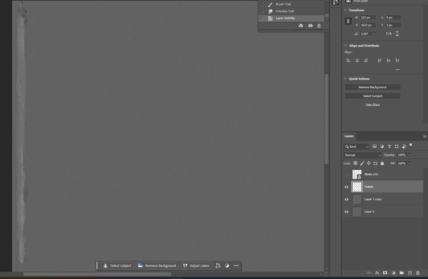This screenshot has height=279, width=428.
Task: Hide the Details layer
Action: click(346, 187)
